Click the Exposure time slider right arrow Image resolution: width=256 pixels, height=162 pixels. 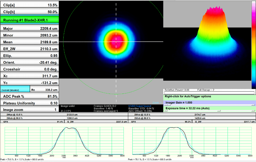[x=253, y=111]
